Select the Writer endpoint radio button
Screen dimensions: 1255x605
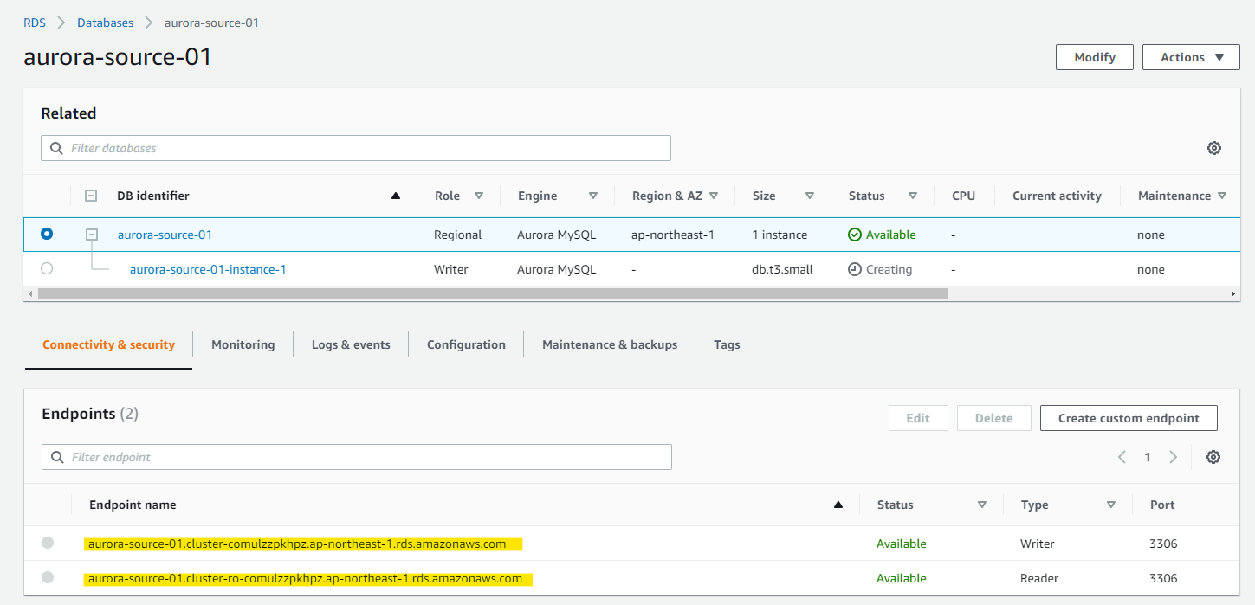pos(48,543)
